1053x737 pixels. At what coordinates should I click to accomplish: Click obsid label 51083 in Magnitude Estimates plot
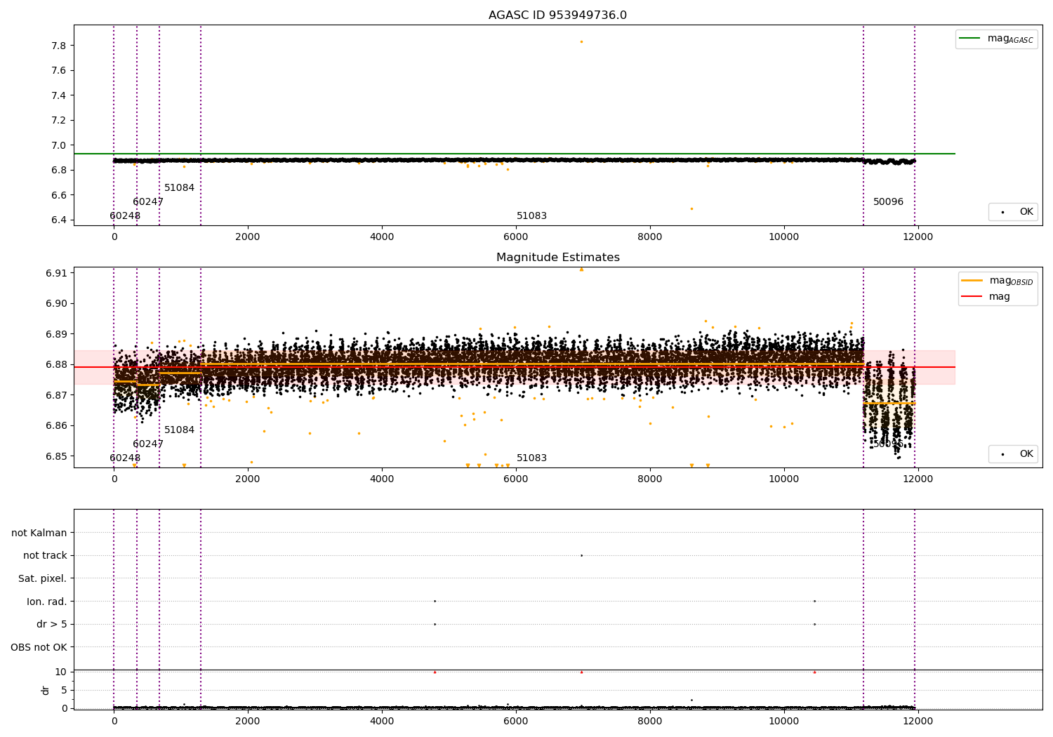click(531, 458)
